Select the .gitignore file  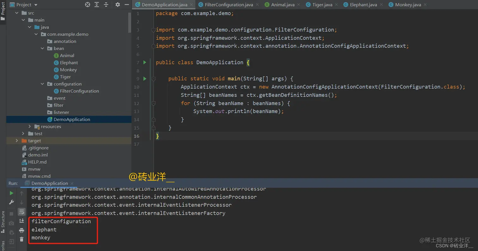(x=38, y=148)
